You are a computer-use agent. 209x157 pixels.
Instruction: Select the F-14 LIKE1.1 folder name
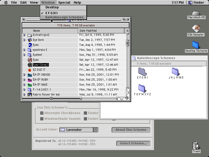tap(42, 89)
